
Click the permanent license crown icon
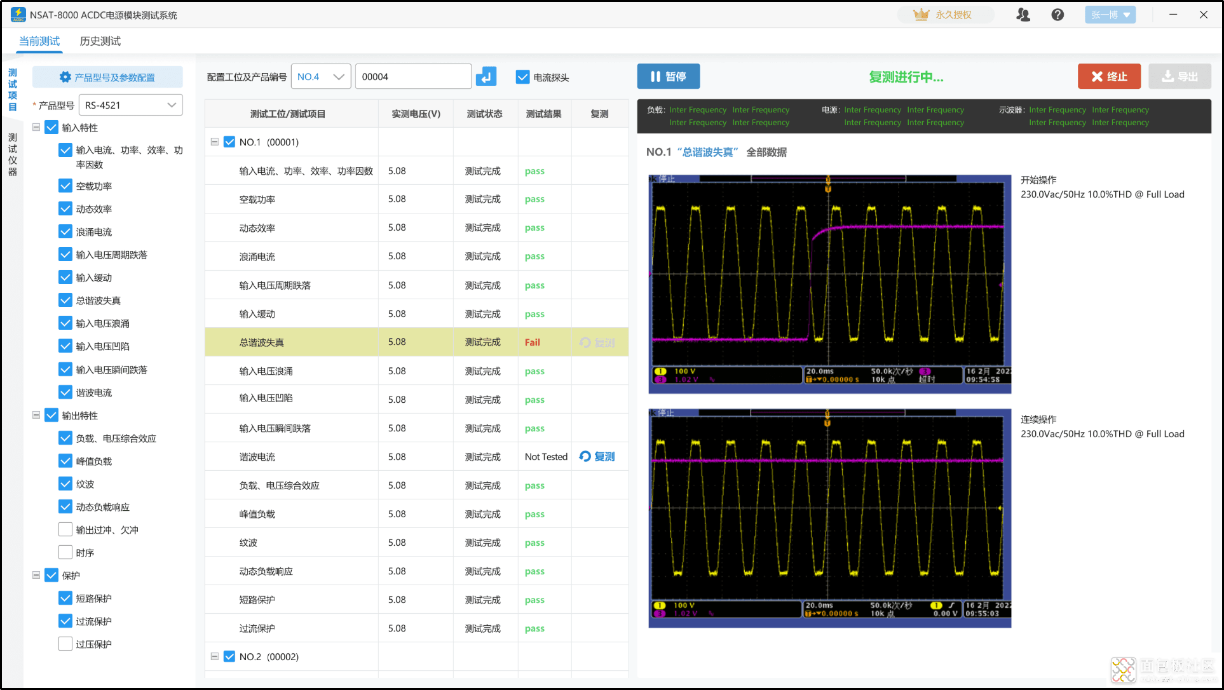click(921, 15)
